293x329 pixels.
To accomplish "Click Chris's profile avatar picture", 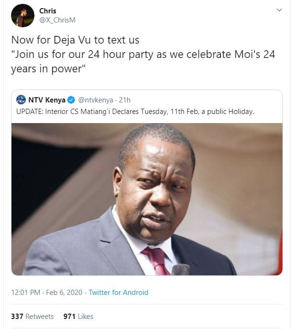I will point(23,16).
